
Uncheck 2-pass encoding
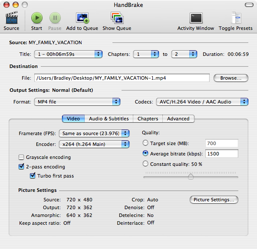pos(21,167)
